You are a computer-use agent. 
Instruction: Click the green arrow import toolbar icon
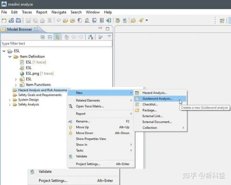point(108,21)
